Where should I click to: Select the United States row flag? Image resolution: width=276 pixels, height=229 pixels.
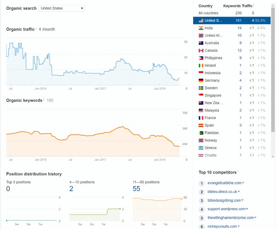[201, 21]
